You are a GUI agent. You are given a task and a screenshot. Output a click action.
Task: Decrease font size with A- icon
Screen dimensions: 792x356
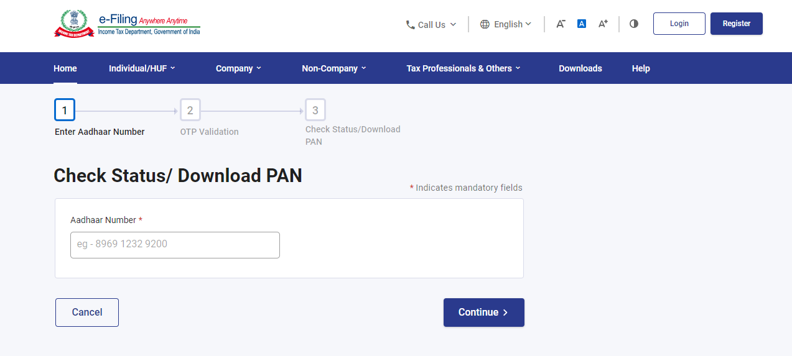(x=561, y=24)
